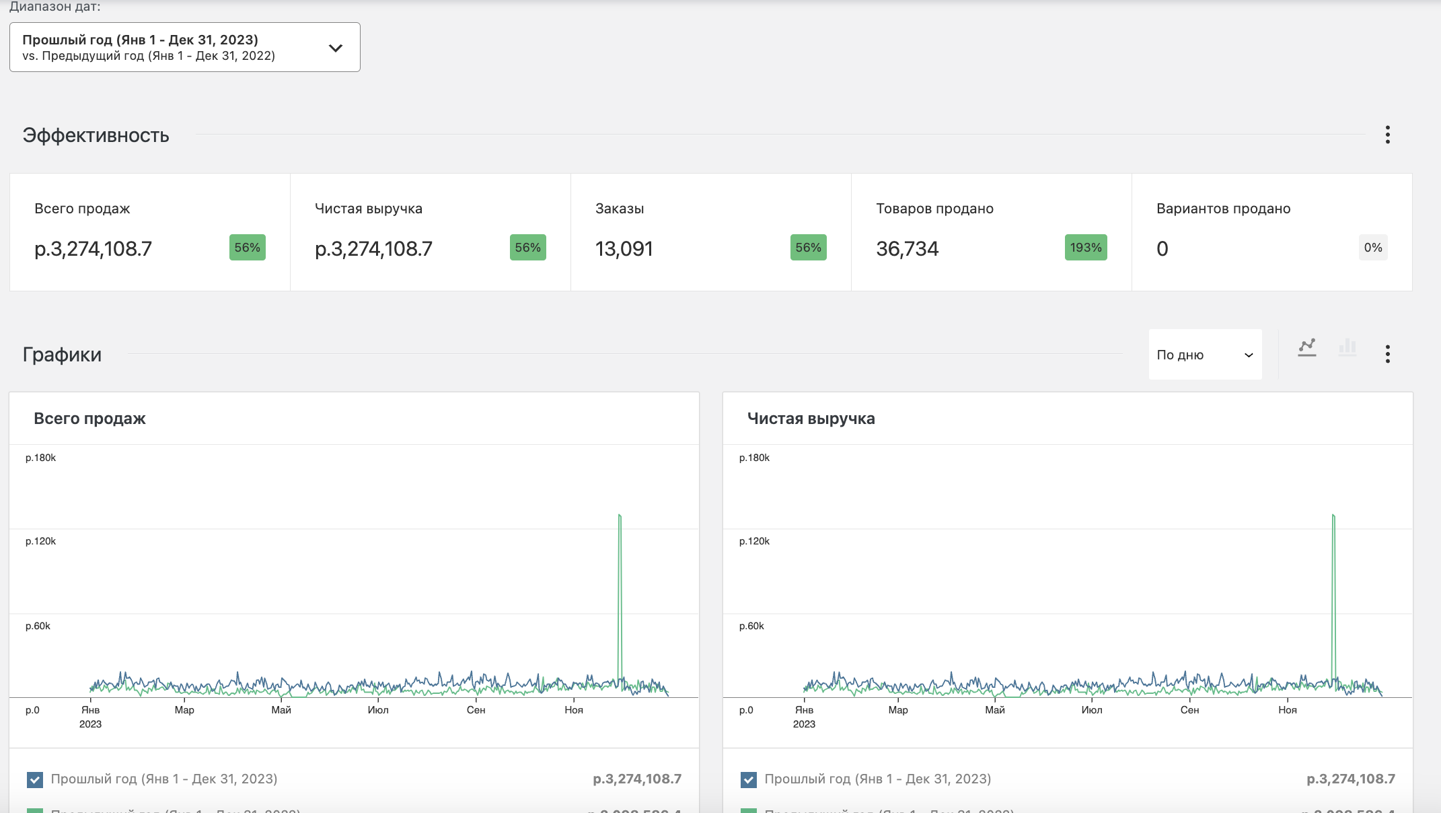Open Эффективность section options menu
This screenshot has width=1441, height=813.
(x=1387, y=135)
